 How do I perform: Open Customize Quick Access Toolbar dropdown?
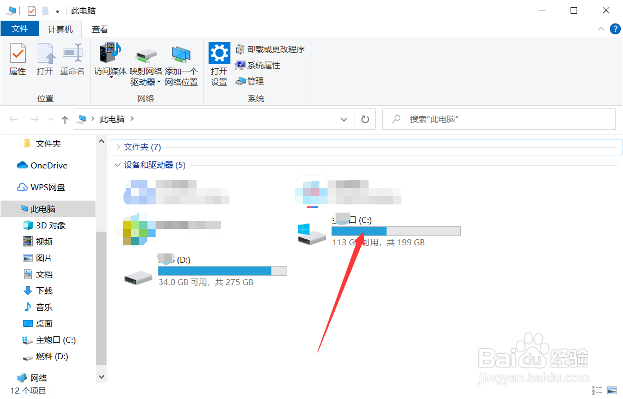point(58,11)
